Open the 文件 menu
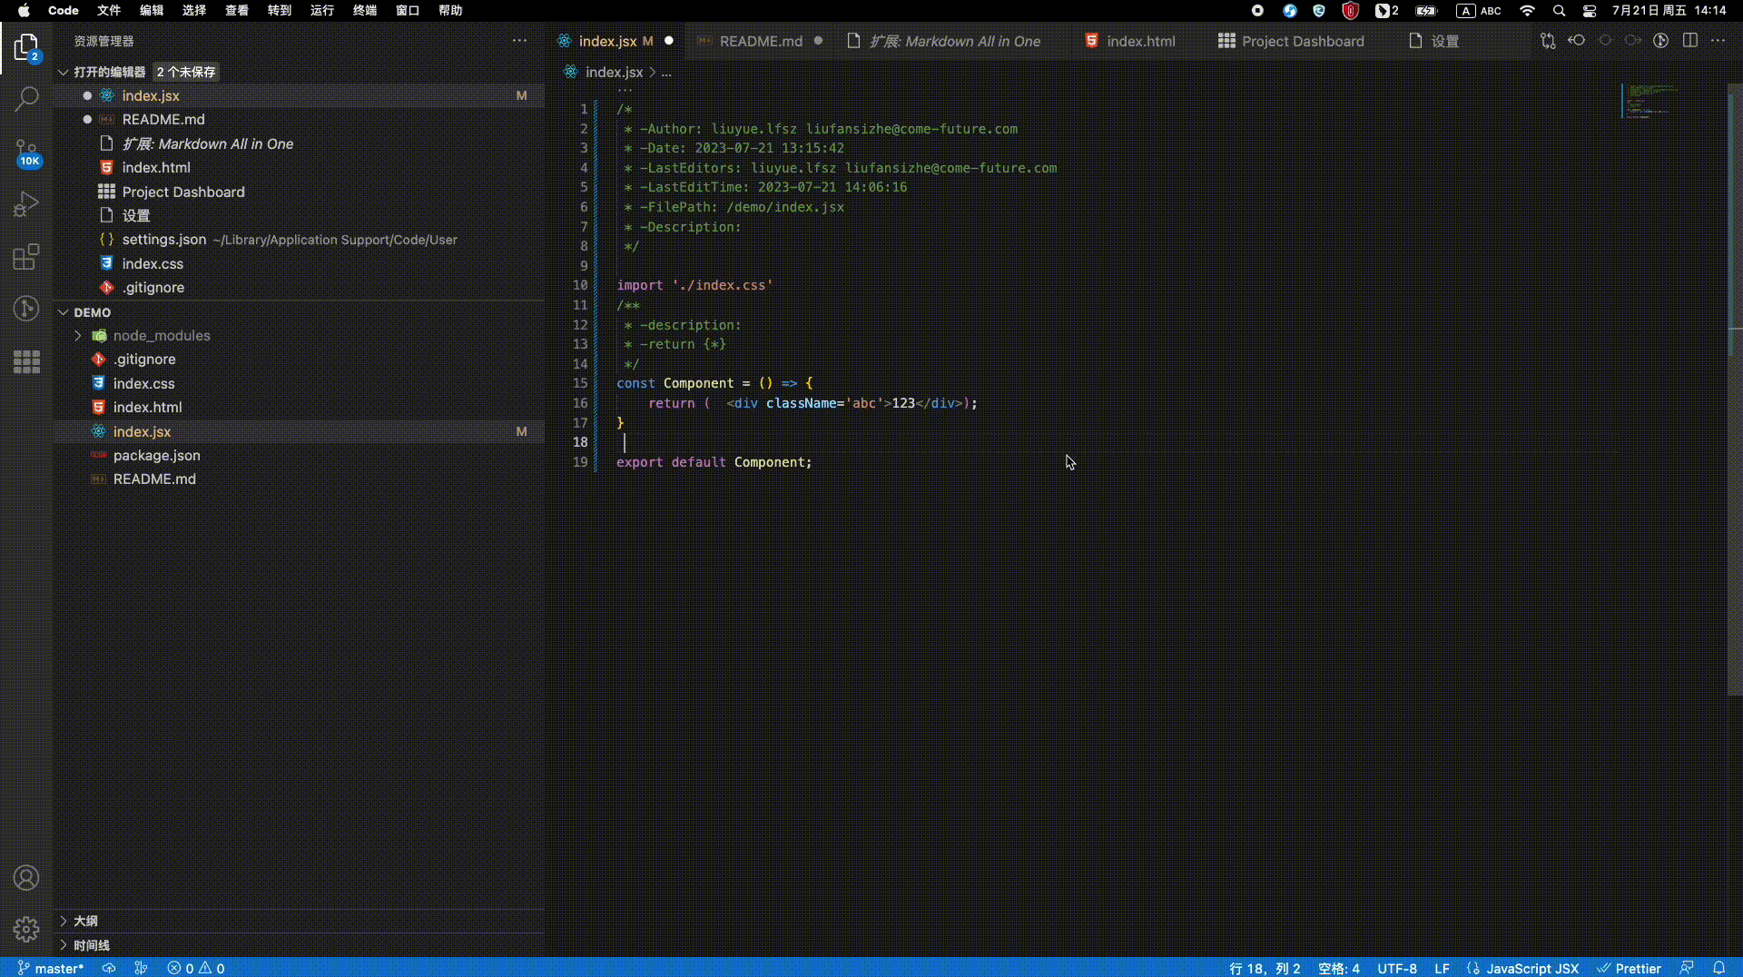The width and height of the screenshot is (1743, 977). coord(109,11)
